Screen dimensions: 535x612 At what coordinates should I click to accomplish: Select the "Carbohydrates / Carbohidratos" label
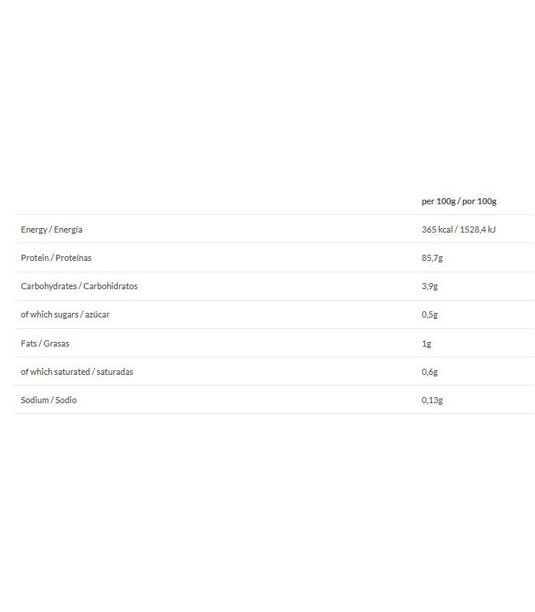tap(79, 286)
